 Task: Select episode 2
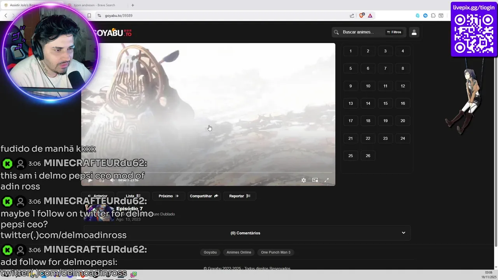(x=368, y=51)
